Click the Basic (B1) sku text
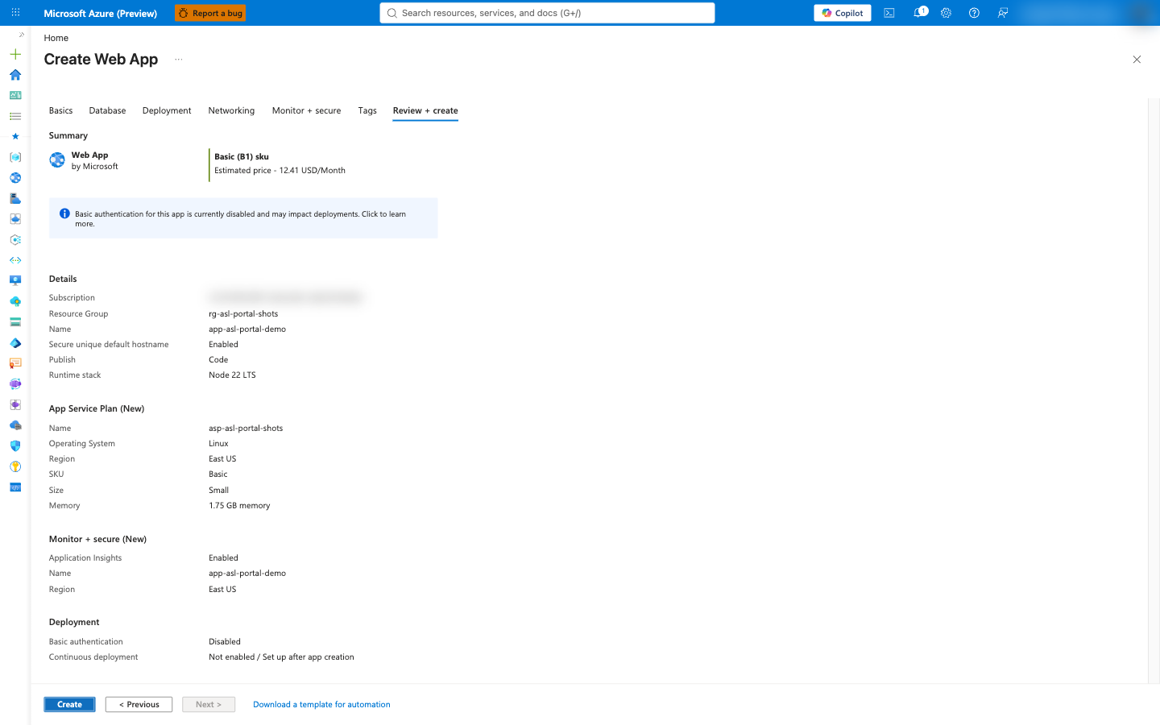Viewport: 1160px width, 725px height. pos(242,156)
